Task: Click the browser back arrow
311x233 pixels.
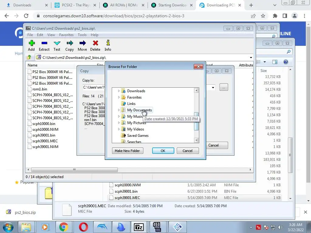Action: pyautogui.click(x=7, y=16)
